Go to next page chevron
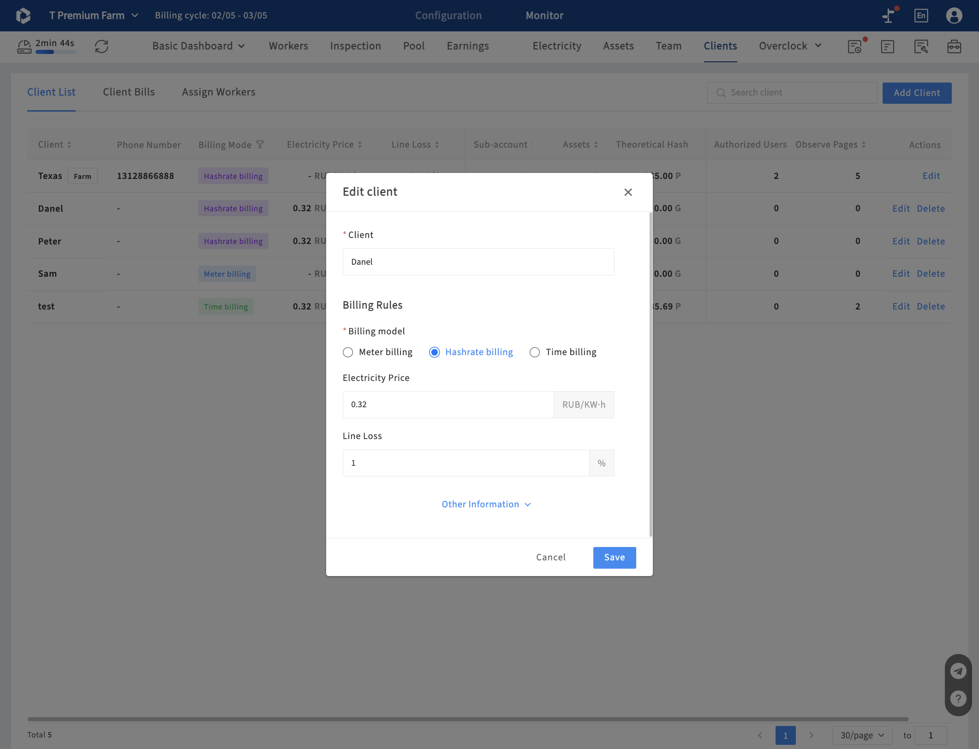 pyautogui.click(x=811, y=735)
